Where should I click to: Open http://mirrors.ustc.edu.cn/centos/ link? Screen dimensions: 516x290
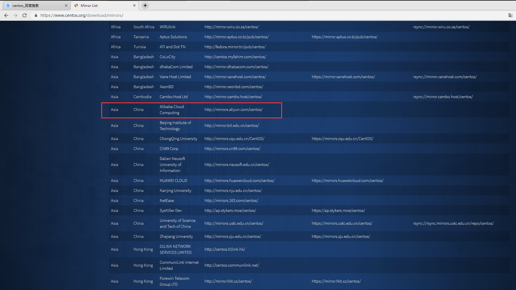click(234, 223)
